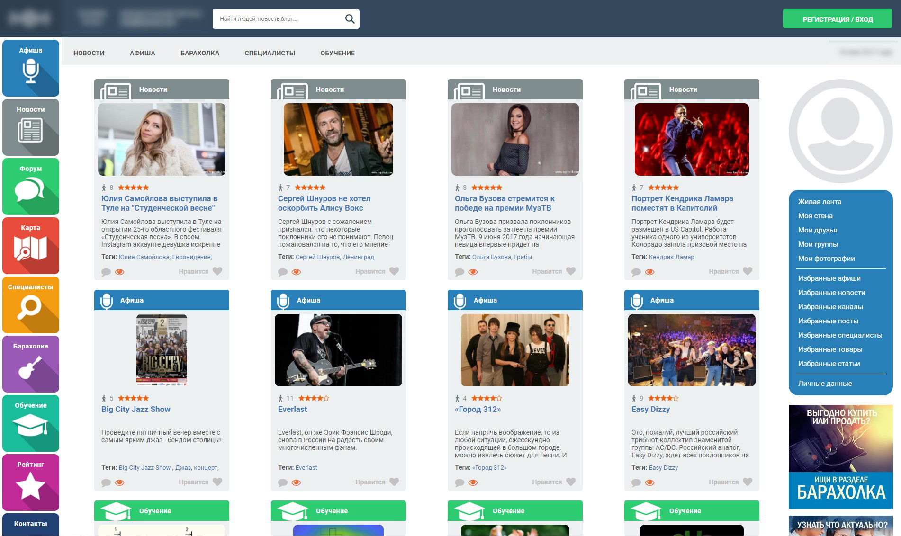Click the views eye icon on Юлия Самойлова card
This screenshot has height=536, width=901.
(x=120, y=272)
